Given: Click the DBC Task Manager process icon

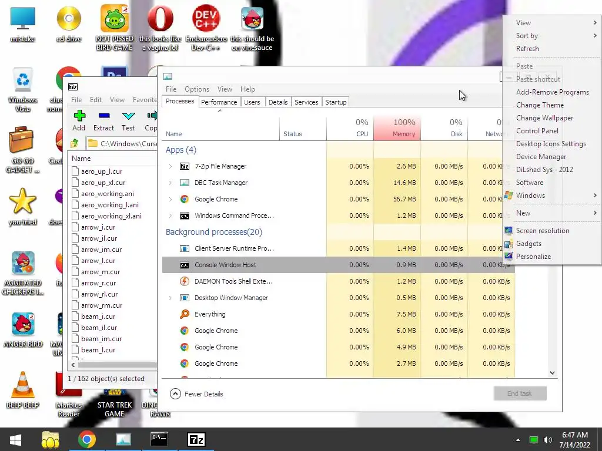Looking at the screenshot, I should click(x=184, y=183).
